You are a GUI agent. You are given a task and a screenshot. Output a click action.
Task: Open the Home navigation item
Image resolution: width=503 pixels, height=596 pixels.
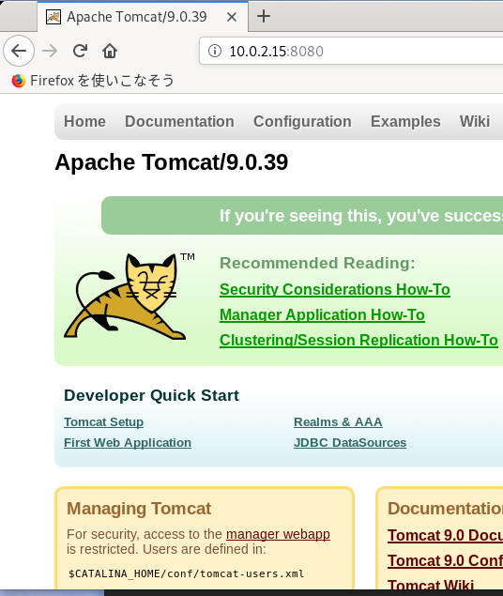click(x=84, y=122)
